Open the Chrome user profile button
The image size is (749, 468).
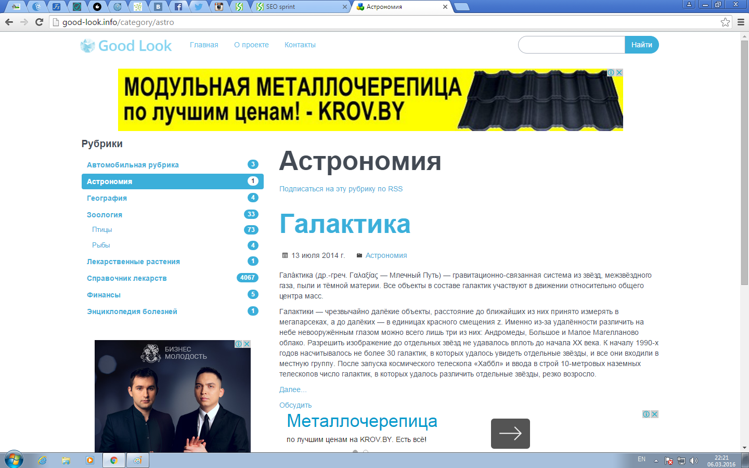point(689,4)
